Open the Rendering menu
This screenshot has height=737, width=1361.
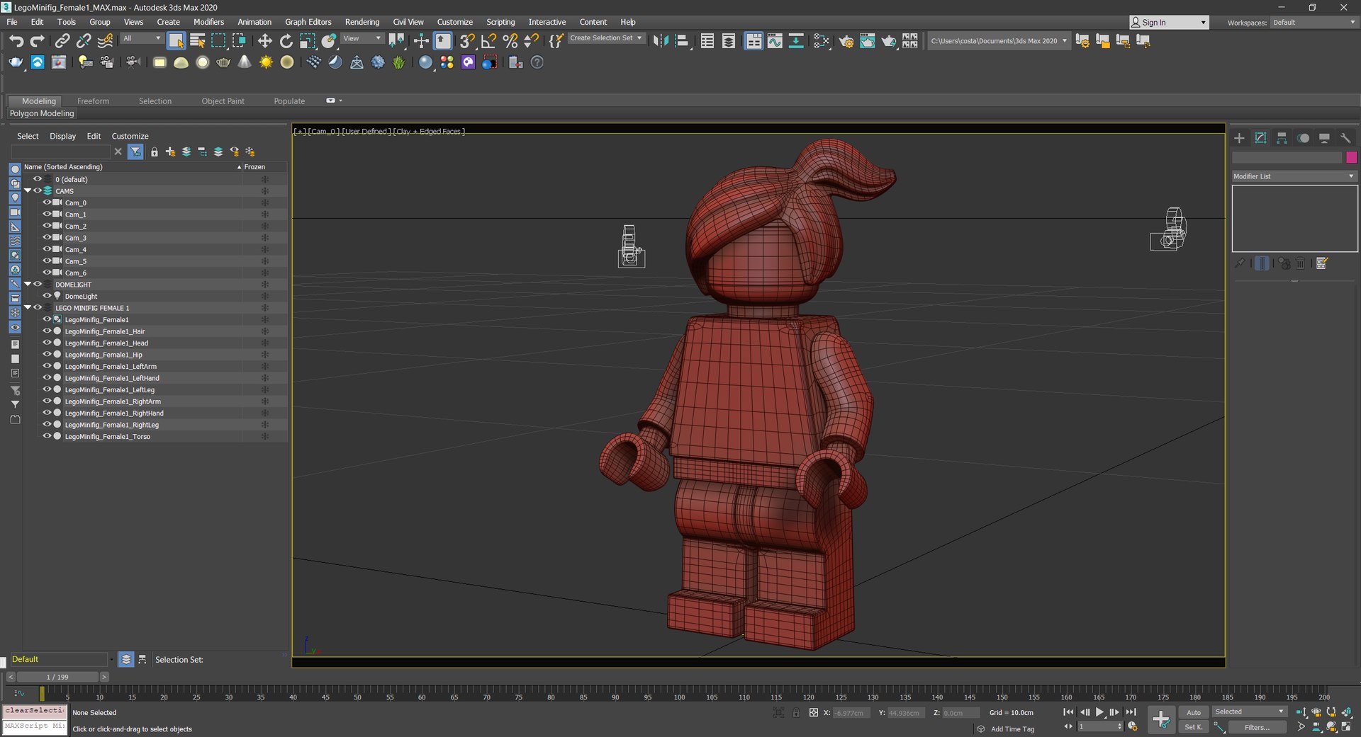(362, 22)
